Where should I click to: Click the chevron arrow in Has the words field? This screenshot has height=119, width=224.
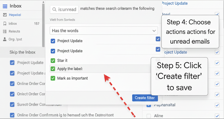coord(154,30)
